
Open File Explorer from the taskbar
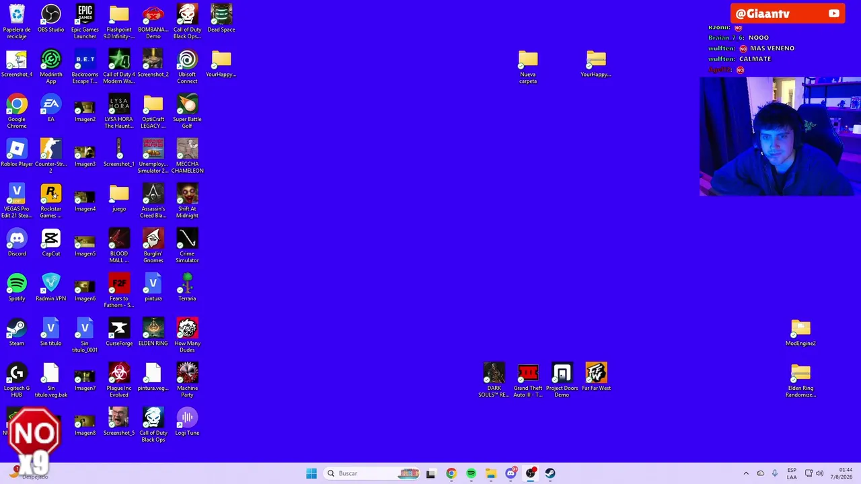[491, 473]
